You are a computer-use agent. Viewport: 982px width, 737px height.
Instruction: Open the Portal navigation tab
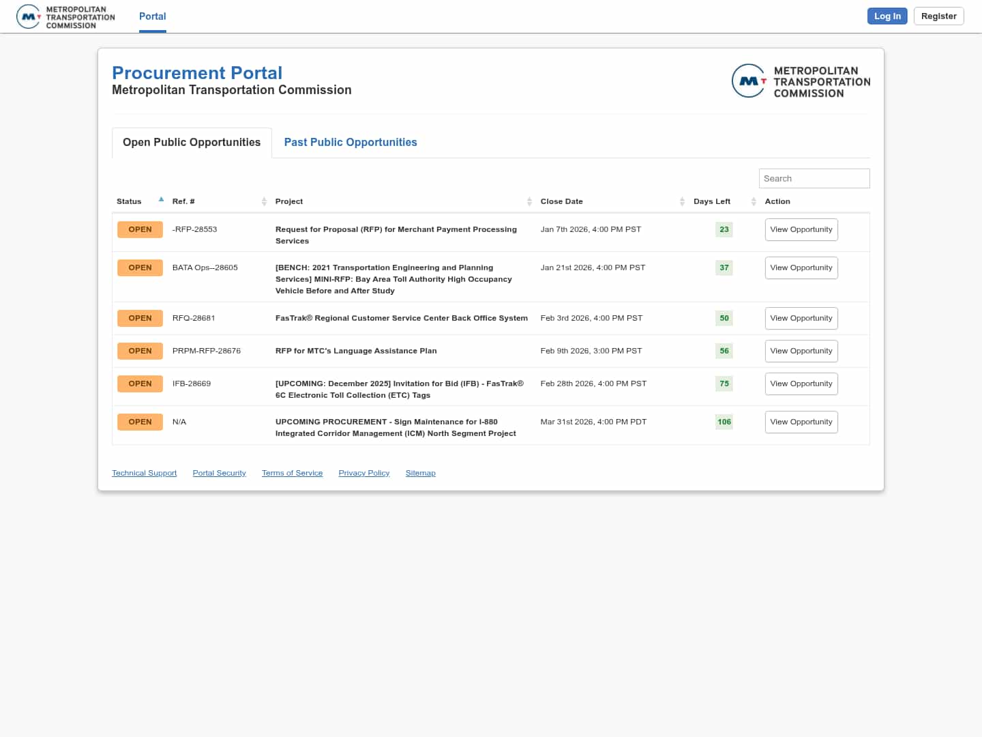(152, 16)
